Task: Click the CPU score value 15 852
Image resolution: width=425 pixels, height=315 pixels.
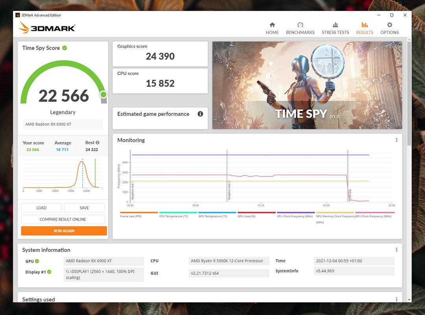Action: pos(160,83)
